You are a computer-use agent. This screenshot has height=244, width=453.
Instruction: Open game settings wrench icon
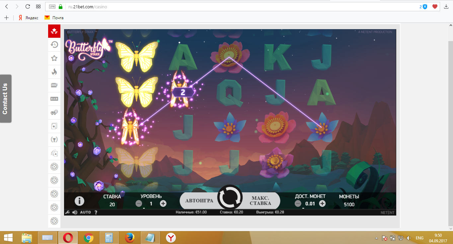pos(67,212)
